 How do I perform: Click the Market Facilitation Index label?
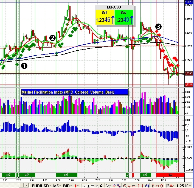click(75, 92)
